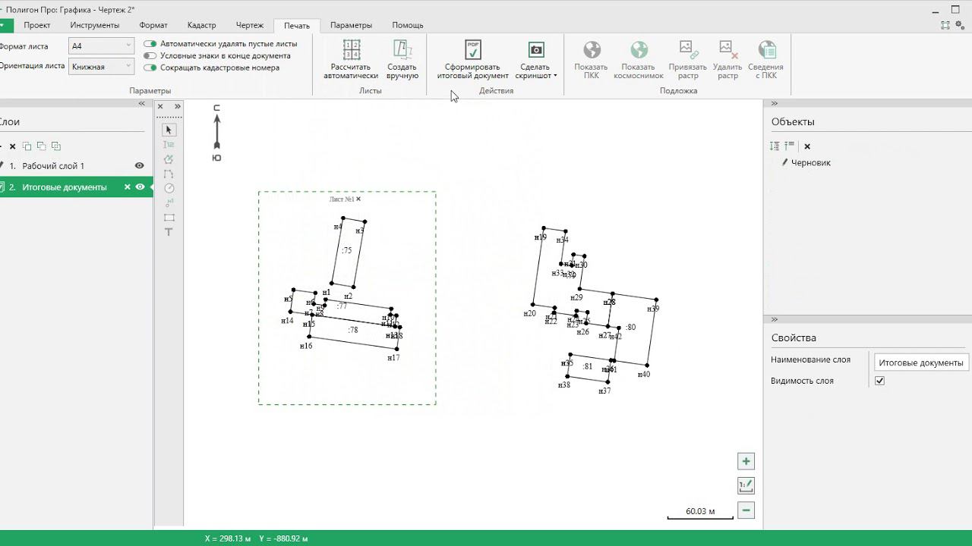This screenshot has height=546, width=972.
Task: Open the Проект tab
Action: pos(37,25)
